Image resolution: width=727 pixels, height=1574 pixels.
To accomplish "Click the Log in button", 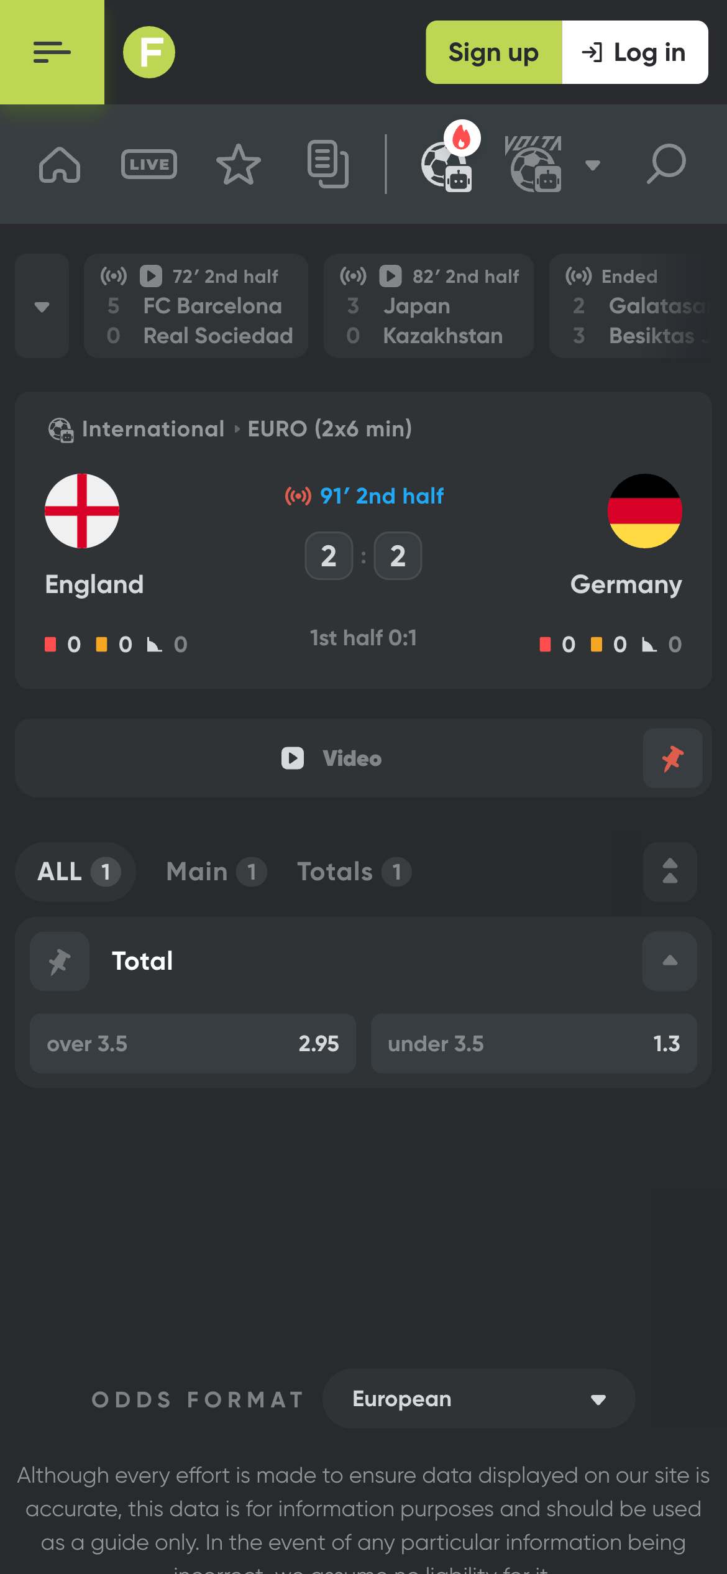I will click(x=634, y=52).
